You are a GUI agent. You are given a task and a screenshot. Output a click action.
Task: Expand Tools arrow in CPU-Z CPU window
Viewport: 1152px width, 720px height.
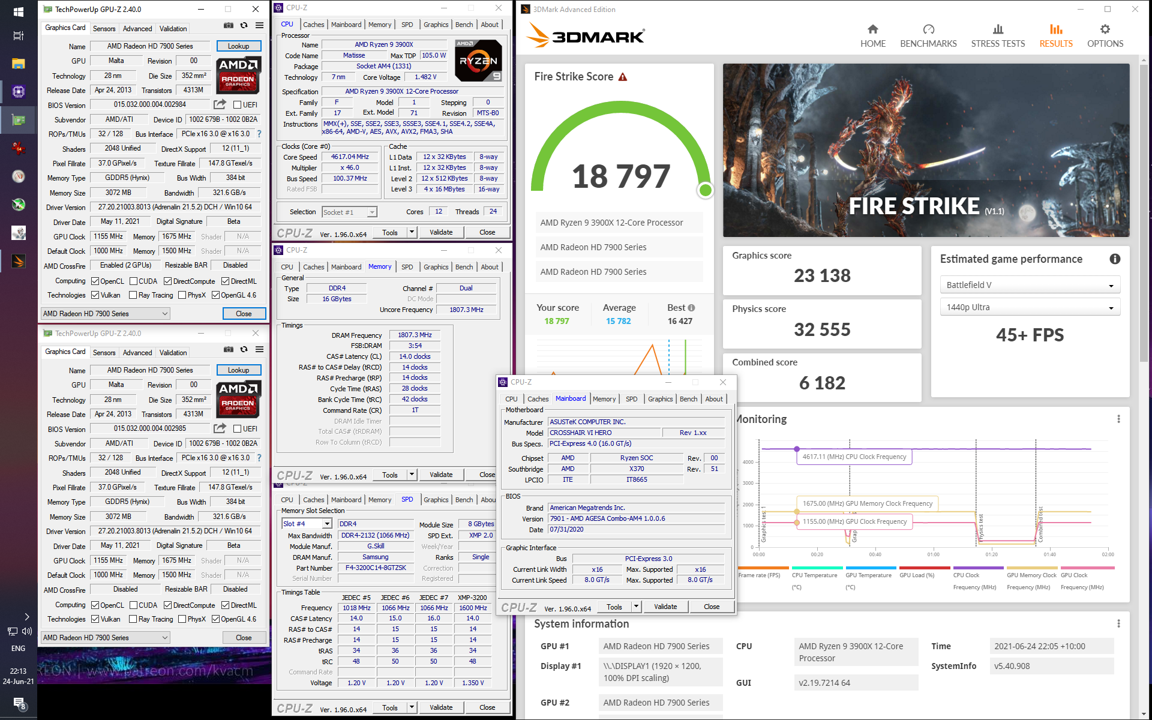(x=412, y=232)
